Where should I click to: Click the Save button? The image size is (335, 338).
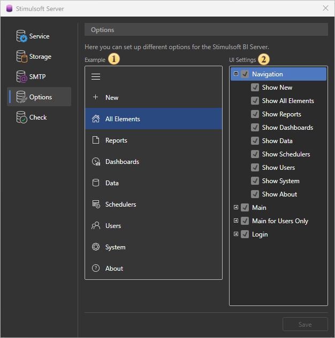[305, 324]
